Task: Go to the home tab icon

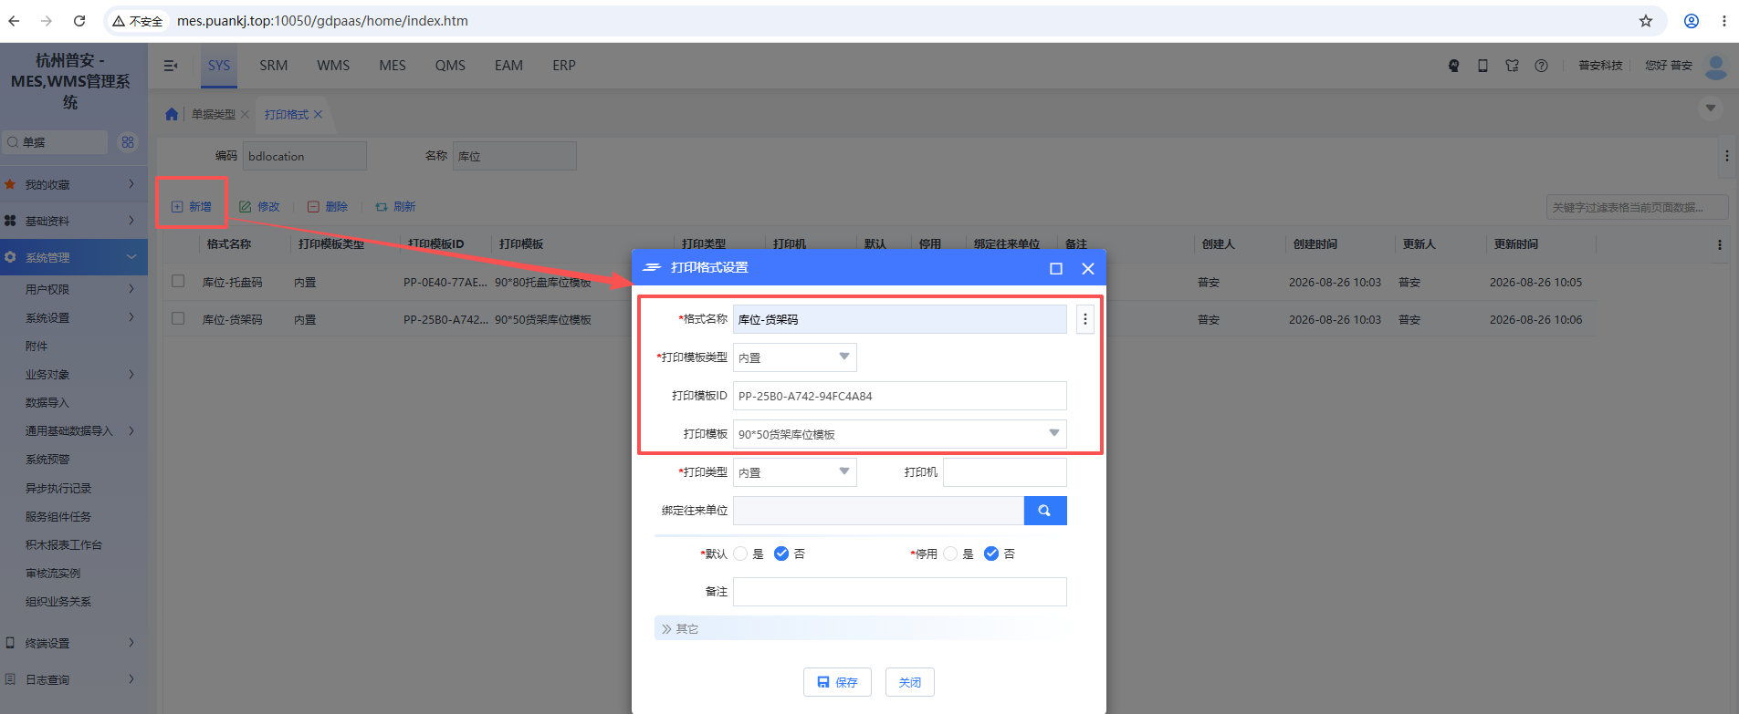Action: coord(172,114)
